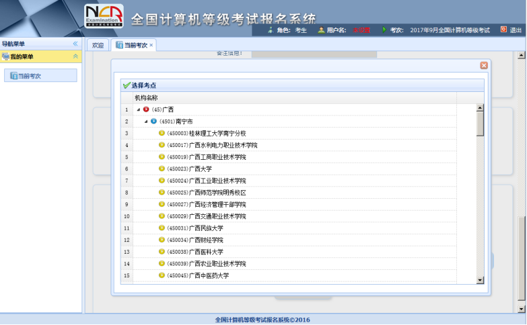This screenshot has width=527, height=325.
Task: Click yellow icon for 广西交通职业技术学院
Action: tap(162, 216)
